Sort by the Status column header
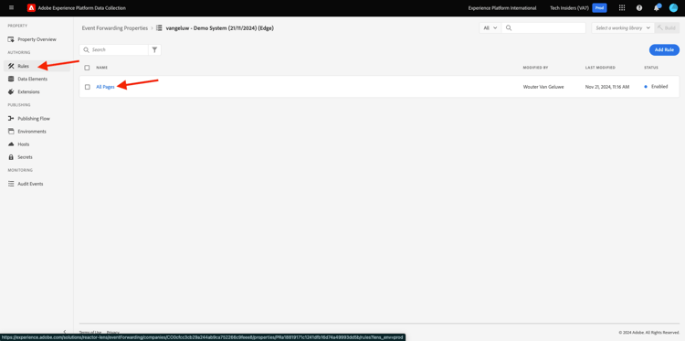The image size is (685, 341). coord(651,68)
